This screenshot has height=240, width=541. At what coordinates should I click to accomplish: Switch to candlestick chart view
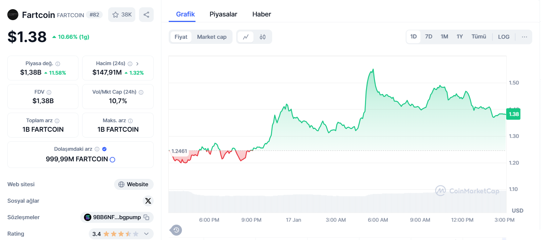click(x=263, y=37)
